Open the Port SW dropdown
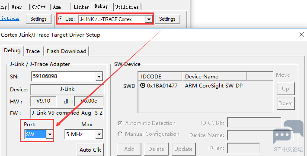 click(50, 134)
